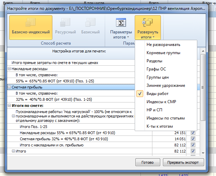Click the 'В том числе, справочно:' row under Накладные расходы

(71, 75)
